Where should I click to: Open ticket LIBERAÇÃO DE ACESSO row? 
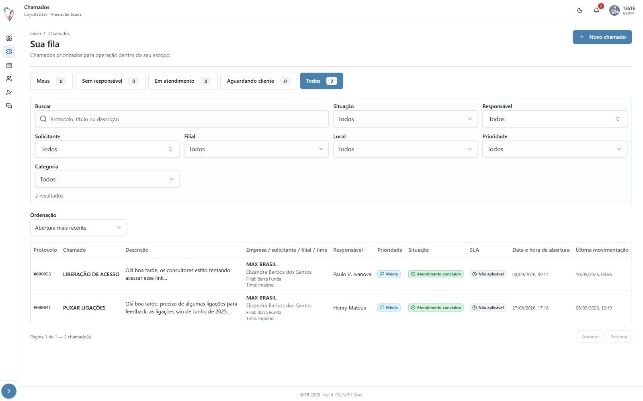tap(331, 274)
